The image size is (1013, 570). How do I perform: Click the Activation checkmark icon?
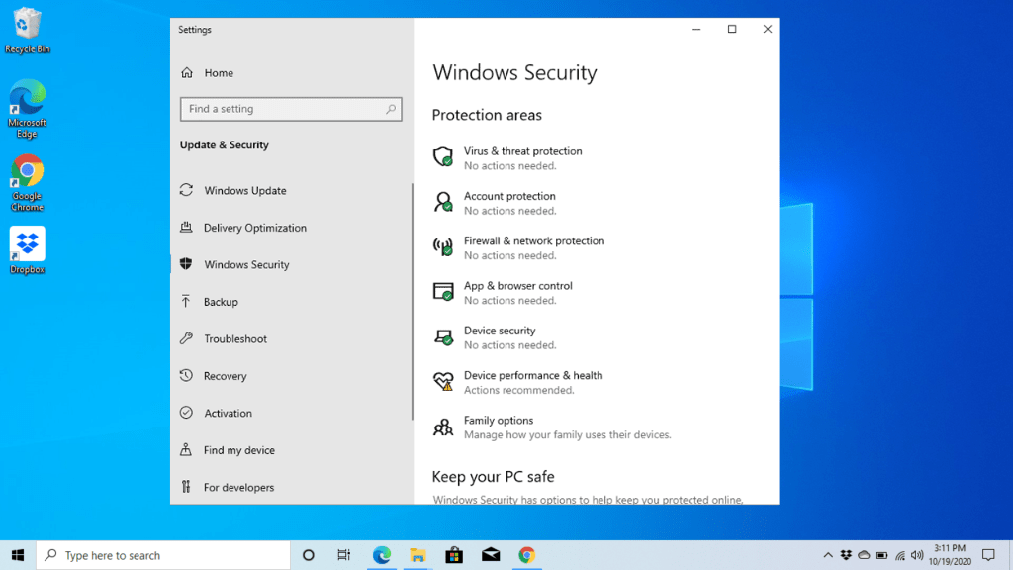[186, 413]
